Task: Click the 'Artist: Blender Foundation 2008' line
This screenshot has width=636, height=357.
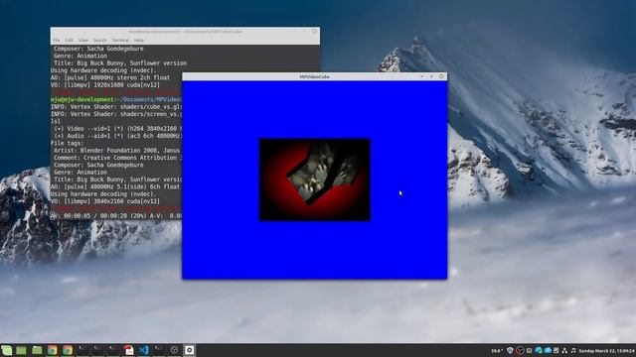Action: coord(117,151)
